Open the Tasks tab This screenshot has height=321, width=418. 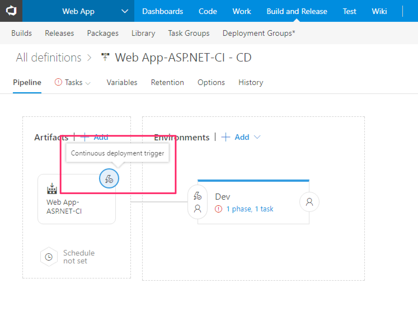pyautogui.click(x=74, y=82)
